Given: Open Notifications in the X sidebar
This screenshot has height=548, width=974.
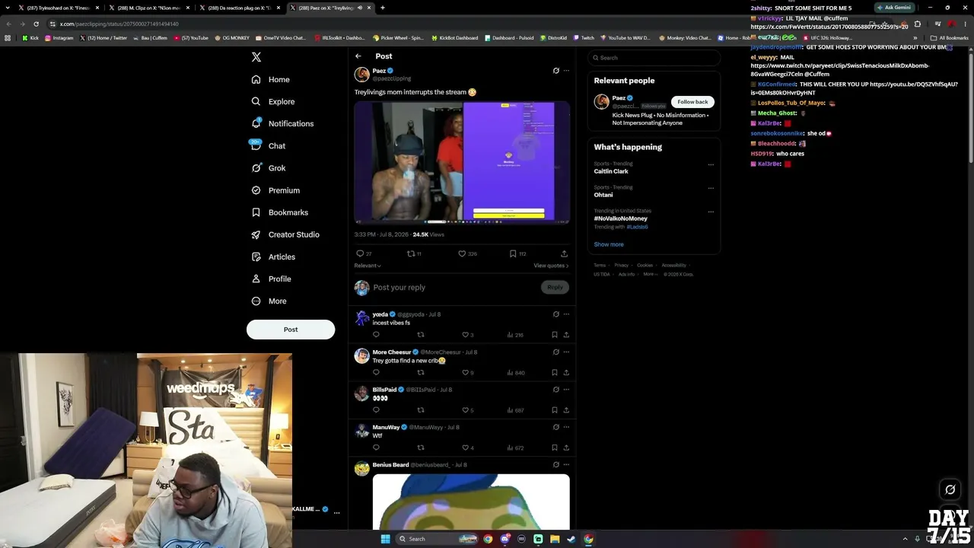Looking at the screenshot, I should [282, 123].
